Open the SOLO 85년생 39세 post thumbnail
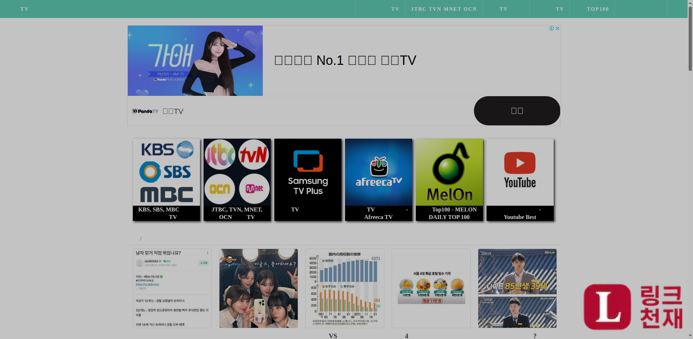Screen dimensions: 693x339 pyautogui.click(x=517, y=288)
